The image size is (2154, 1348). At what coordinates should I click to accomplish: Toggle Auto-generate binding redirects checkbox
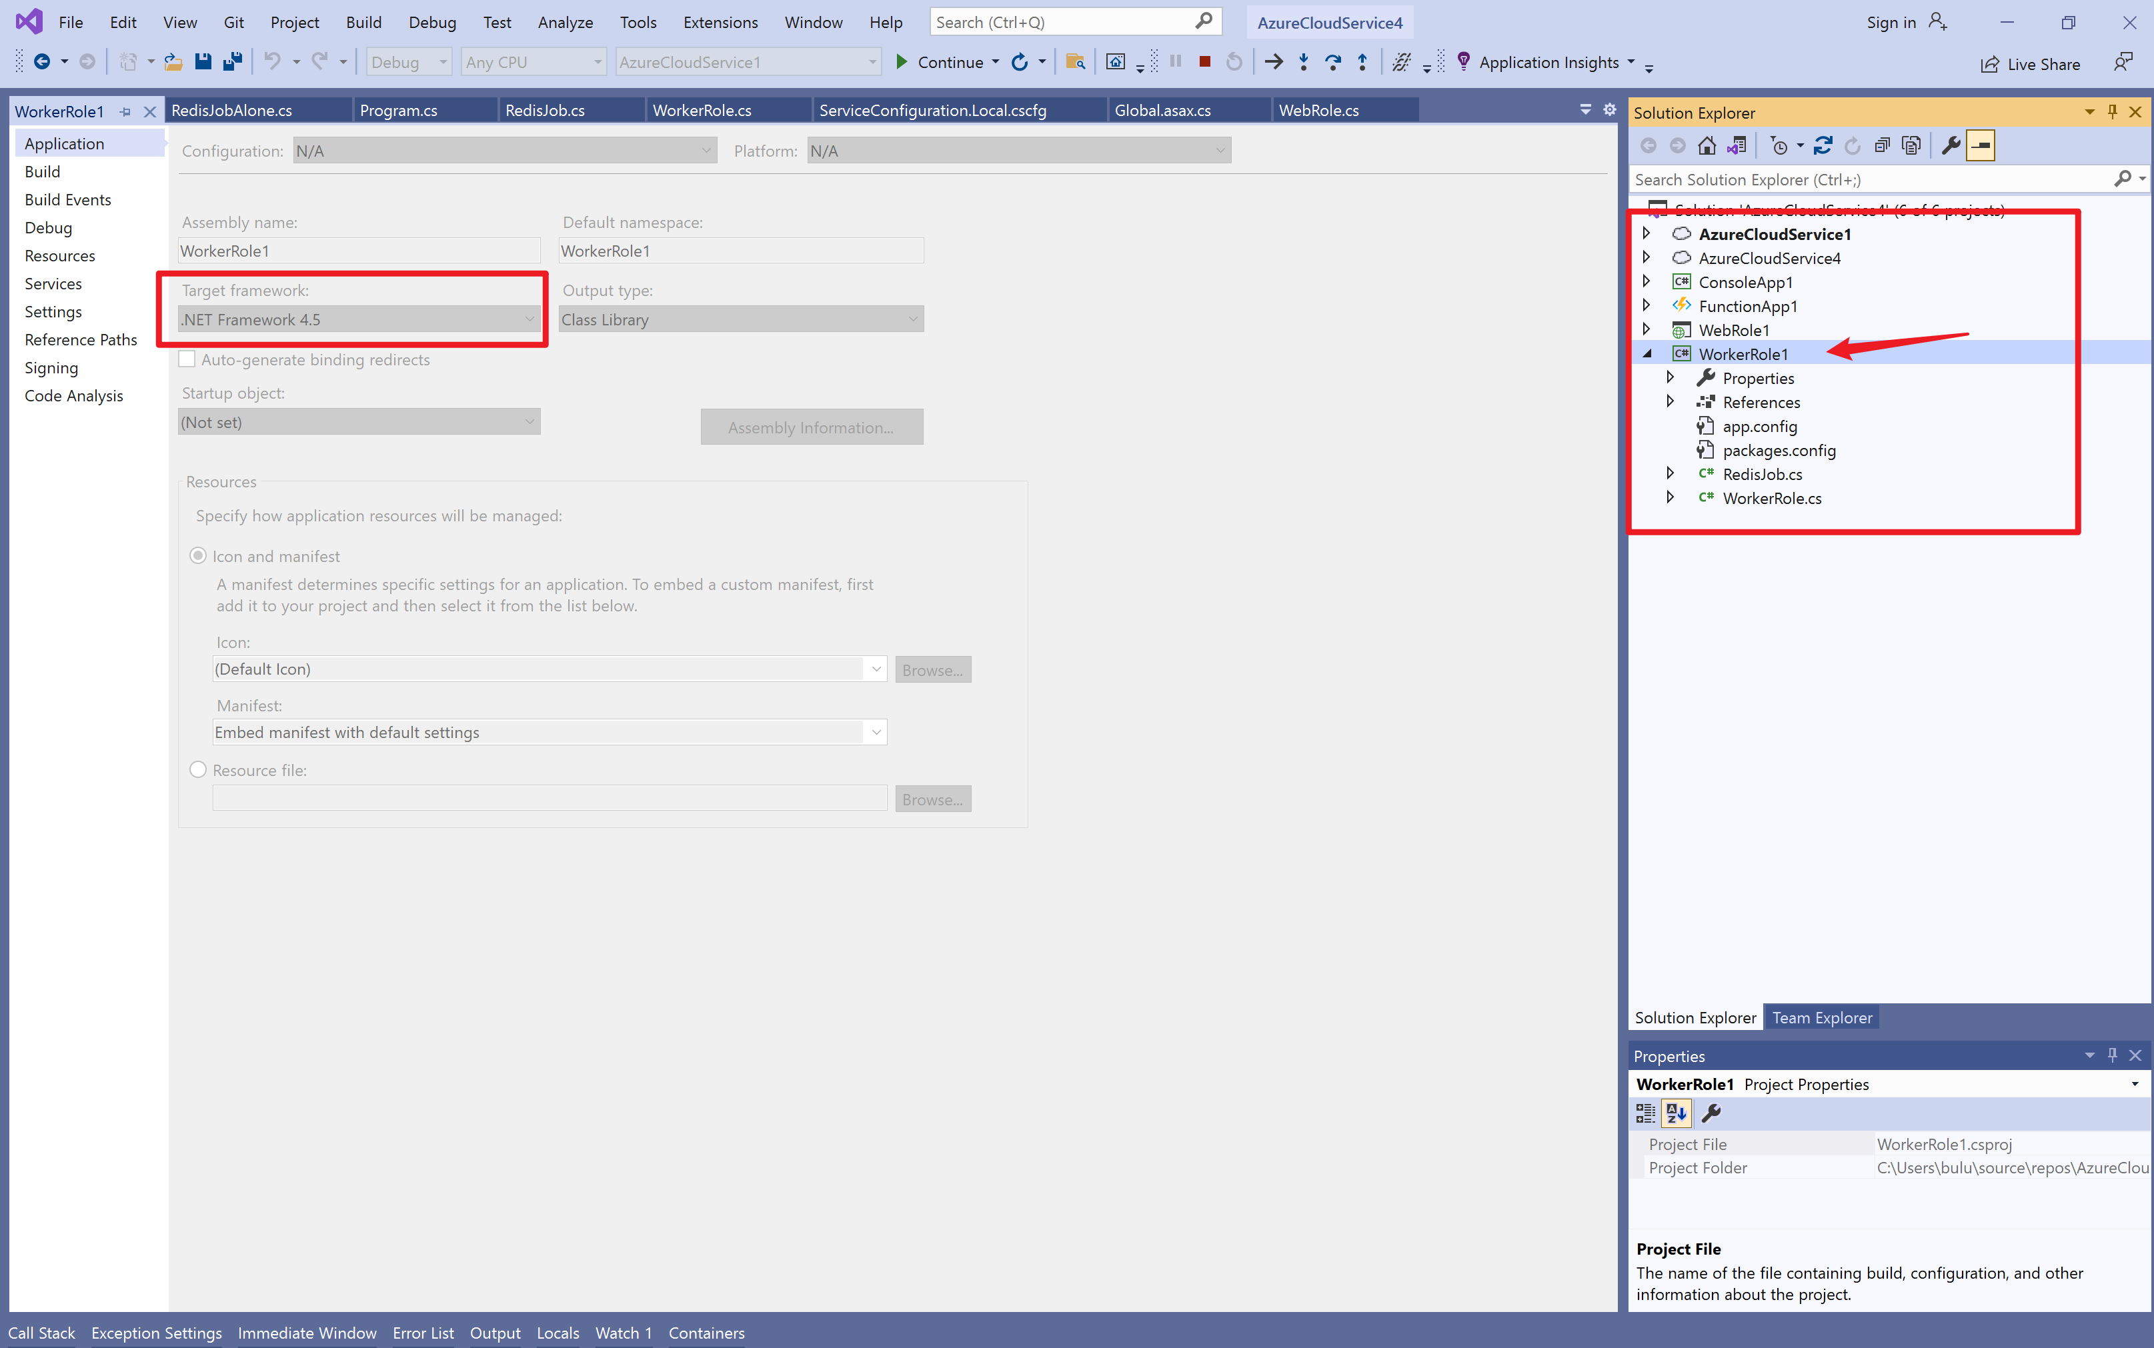point(187,359)
